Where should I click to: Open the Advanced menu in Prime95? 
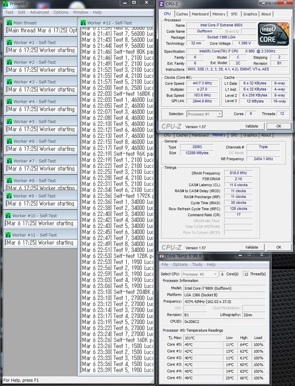[39, 12]
